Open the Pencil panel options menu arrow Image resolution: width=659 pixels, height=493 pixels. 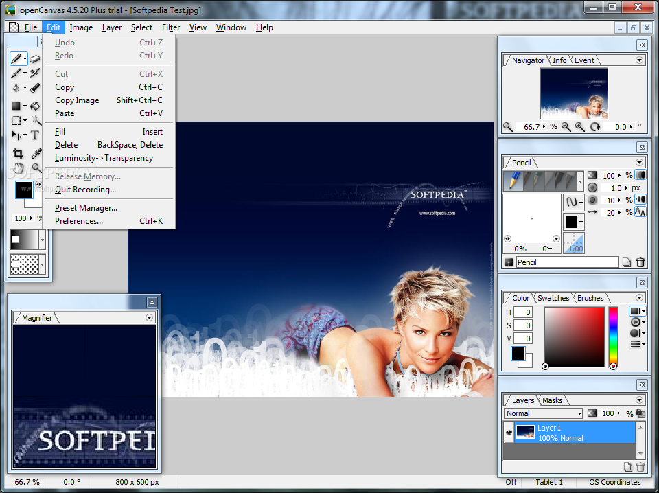coord(639,162)
